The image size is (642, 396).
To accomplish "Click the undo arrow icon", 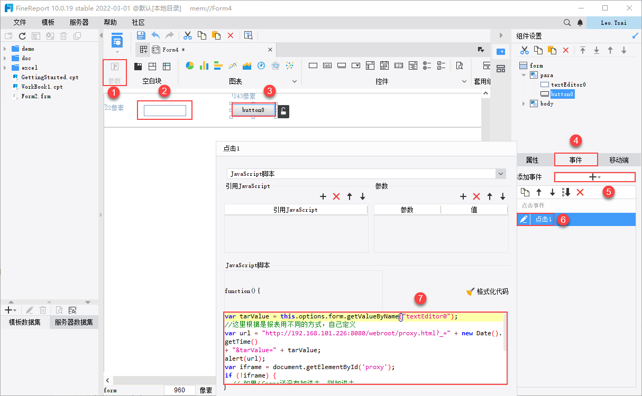I will click(x=155, y=35).
